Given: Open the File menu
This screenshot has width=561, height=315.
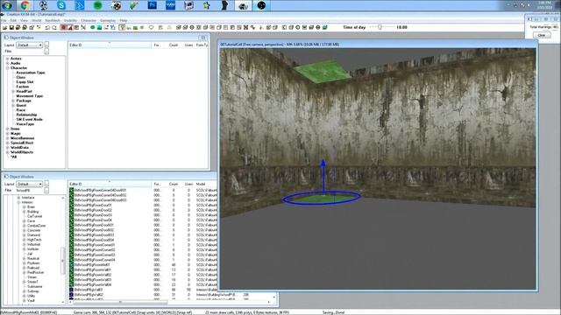Looking at the screenshot, I should (4, 21).
